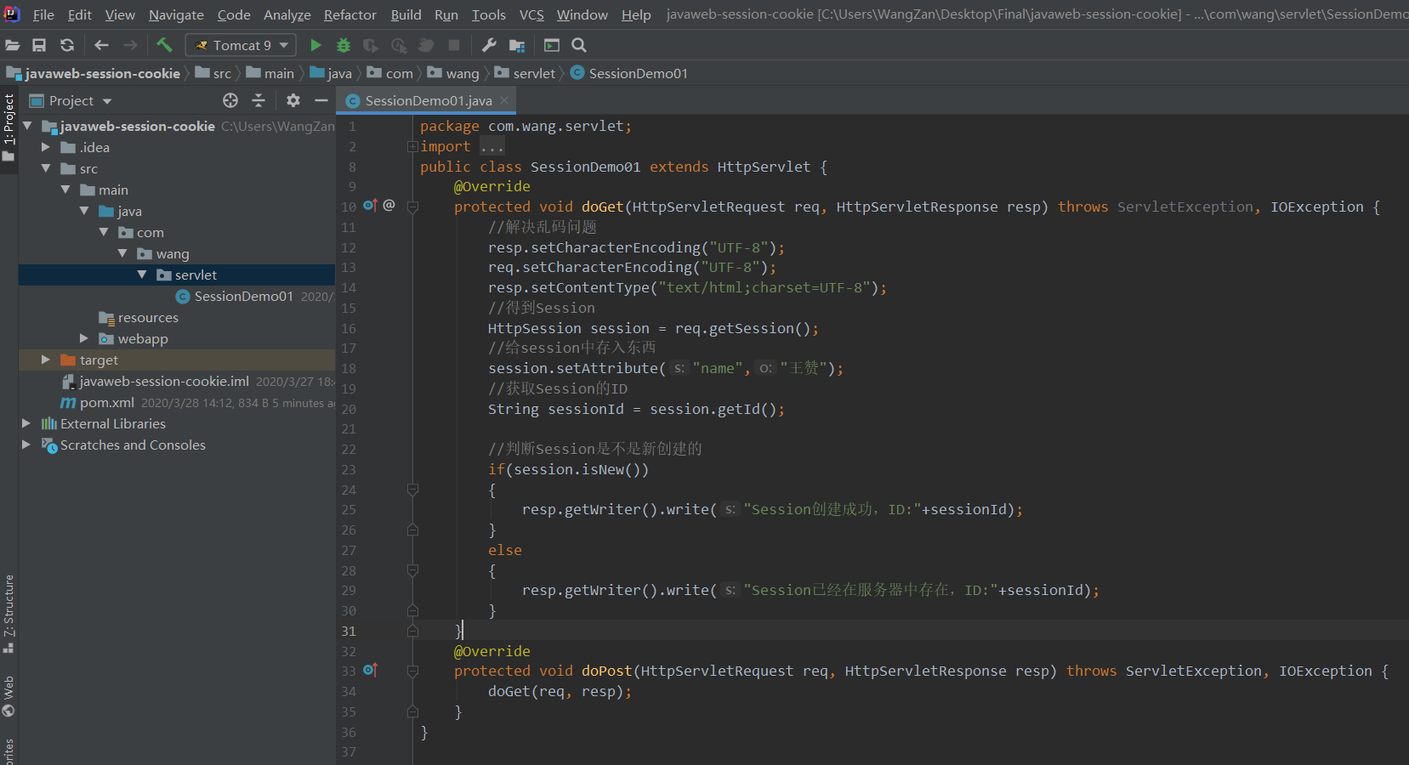This screenshot has height=765, width=1409.
Task: Open the Tomcat 9 run configuration dropdown
Action: tap(241, 45)
